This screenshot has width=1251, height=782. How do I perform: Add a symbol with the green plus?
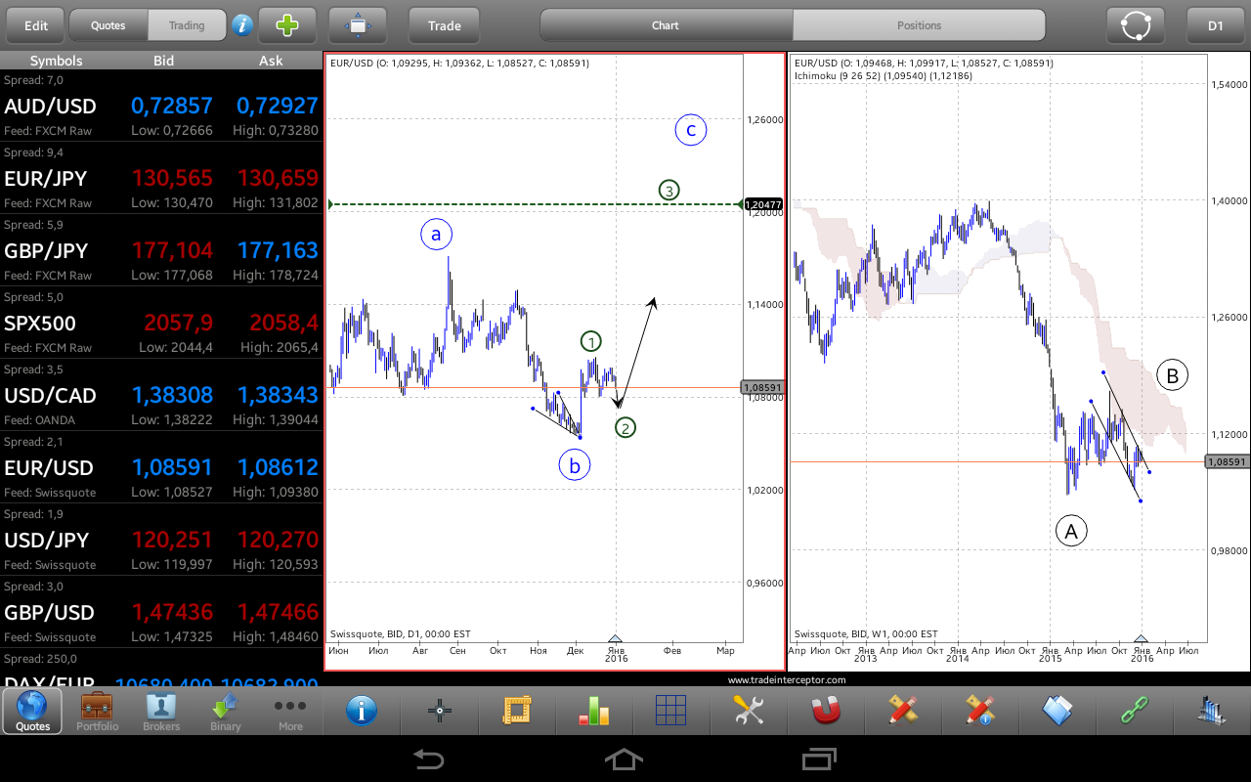(287, 25)
